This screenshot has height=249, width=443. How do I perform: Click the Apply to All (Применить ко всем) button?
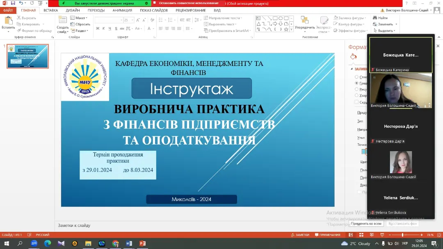pyautogui.click(x=366, y=224)
